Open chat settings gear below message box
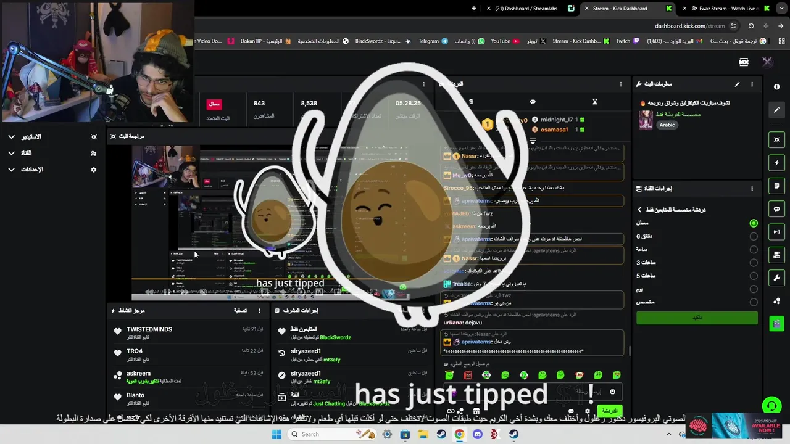Viewport: 790px width, 444px height. point(587,411)
